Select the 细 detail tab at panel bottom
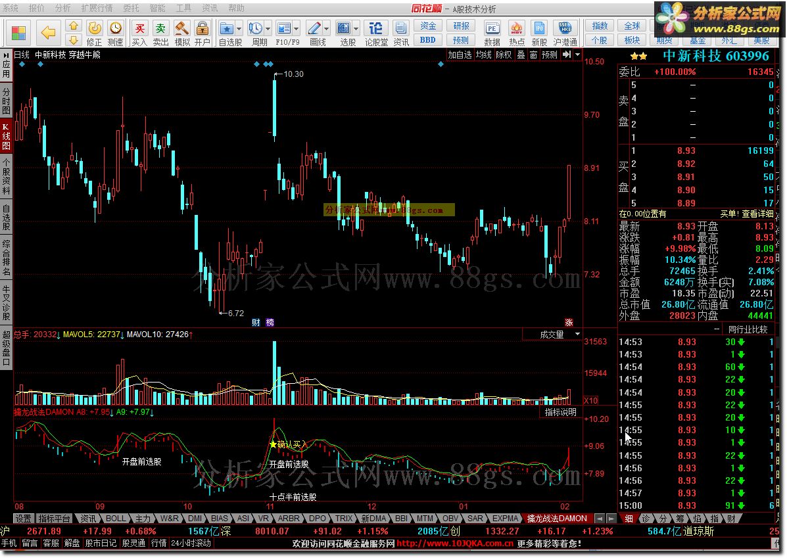Screen dimensions: 787x558 click(x=629, y=519)
